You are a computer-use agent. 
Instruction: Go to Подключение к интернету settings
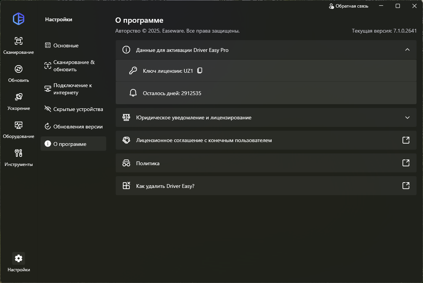pos(73,89)
